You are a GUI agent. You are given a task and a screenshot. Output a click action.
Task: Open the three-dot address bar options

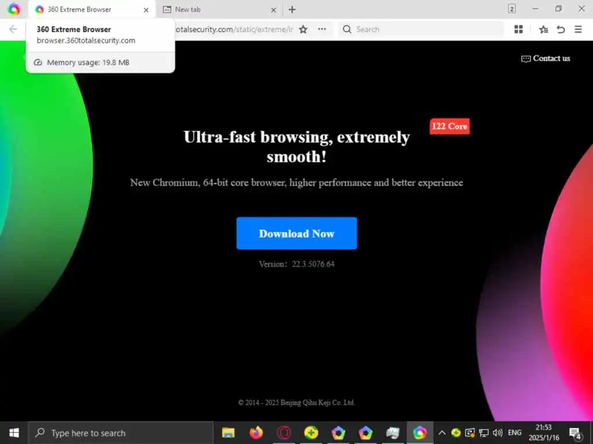[x=322, y=29]
